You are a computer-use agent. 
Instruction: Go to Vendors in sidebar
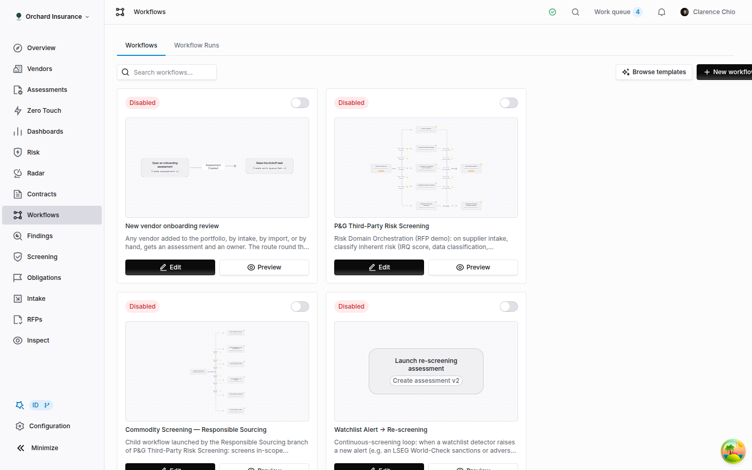[x=52, y=69]
